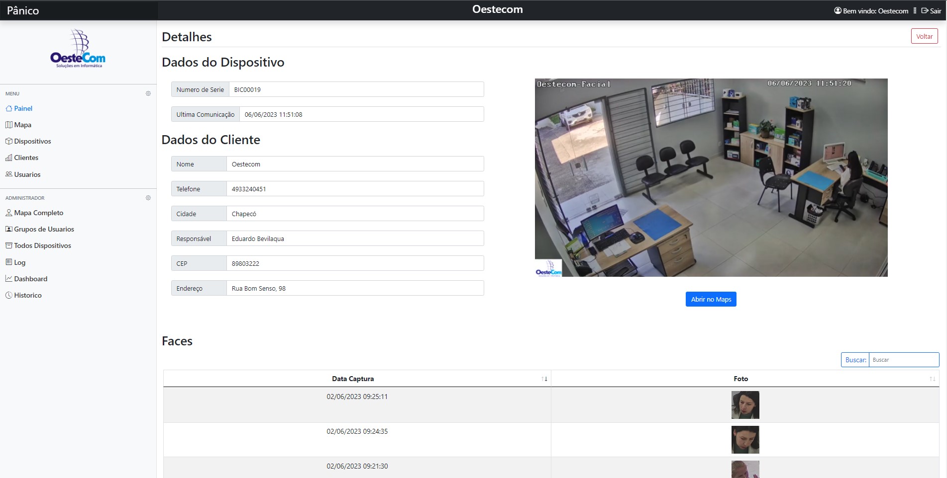
Task: Collapse the MENU section with gear icon
Action: pos(148,93)
